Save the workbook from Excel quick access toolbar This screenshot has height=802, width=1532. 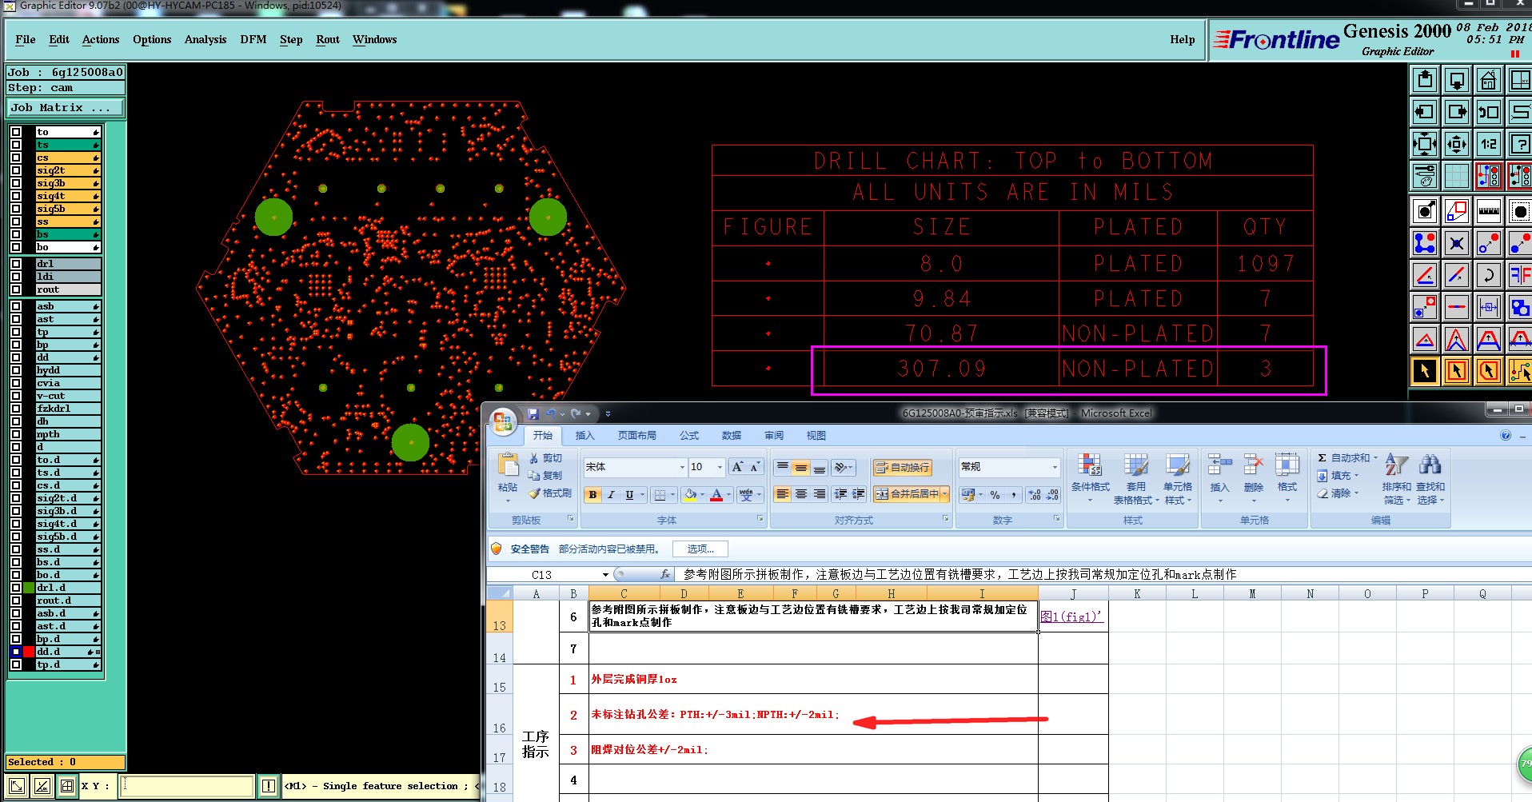pyautogui.click(x=533, y=413)
